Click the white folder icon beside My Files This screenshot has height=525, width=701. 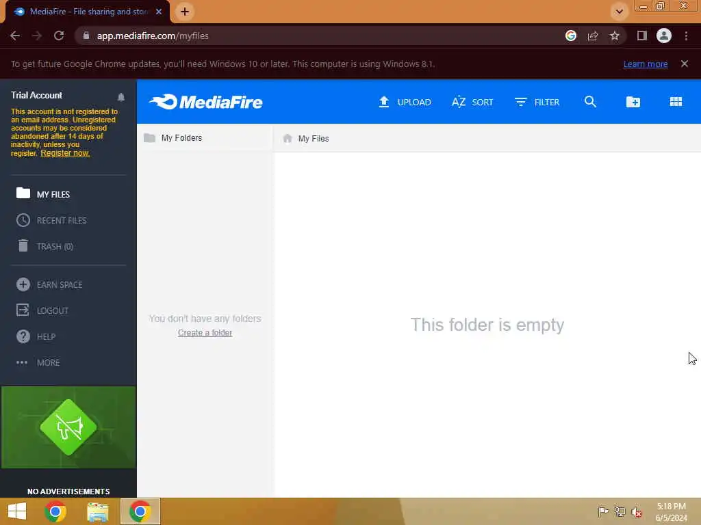click(23, 193)
